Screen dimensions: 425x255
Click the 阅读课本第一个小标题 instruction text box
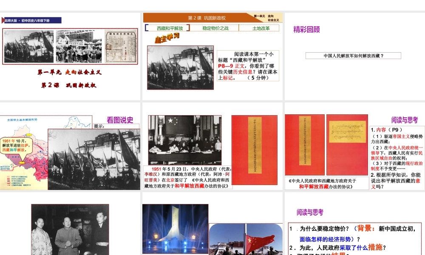tap(248, 65)
